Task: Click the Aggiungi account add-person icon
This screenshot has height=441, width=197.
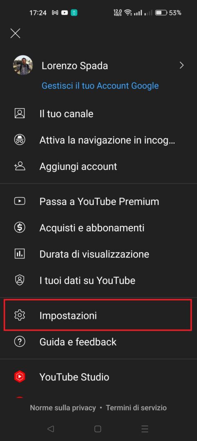Action: click(19, 166)
